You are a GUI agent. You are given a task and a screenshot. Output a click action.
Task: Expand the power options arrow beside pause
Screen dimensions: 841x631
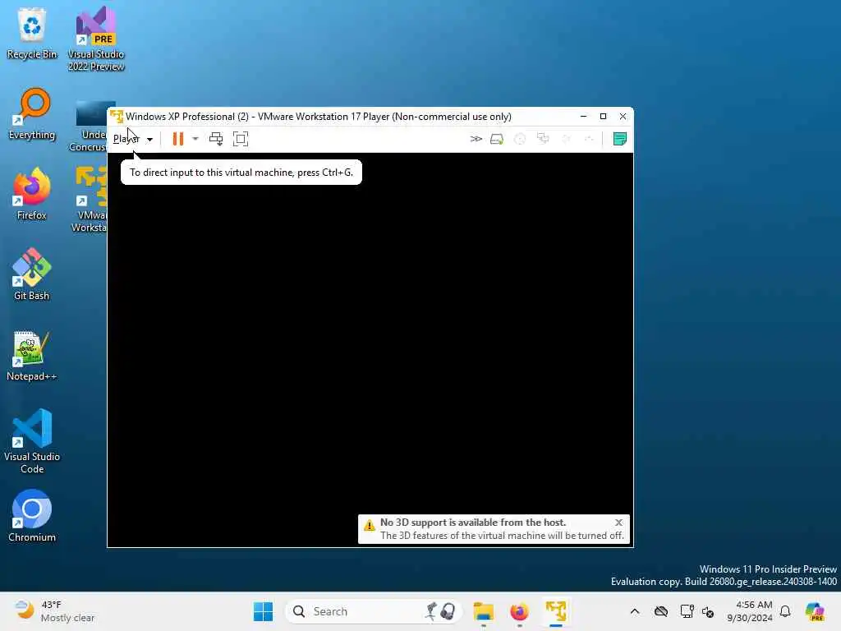[x=195, y=139]
